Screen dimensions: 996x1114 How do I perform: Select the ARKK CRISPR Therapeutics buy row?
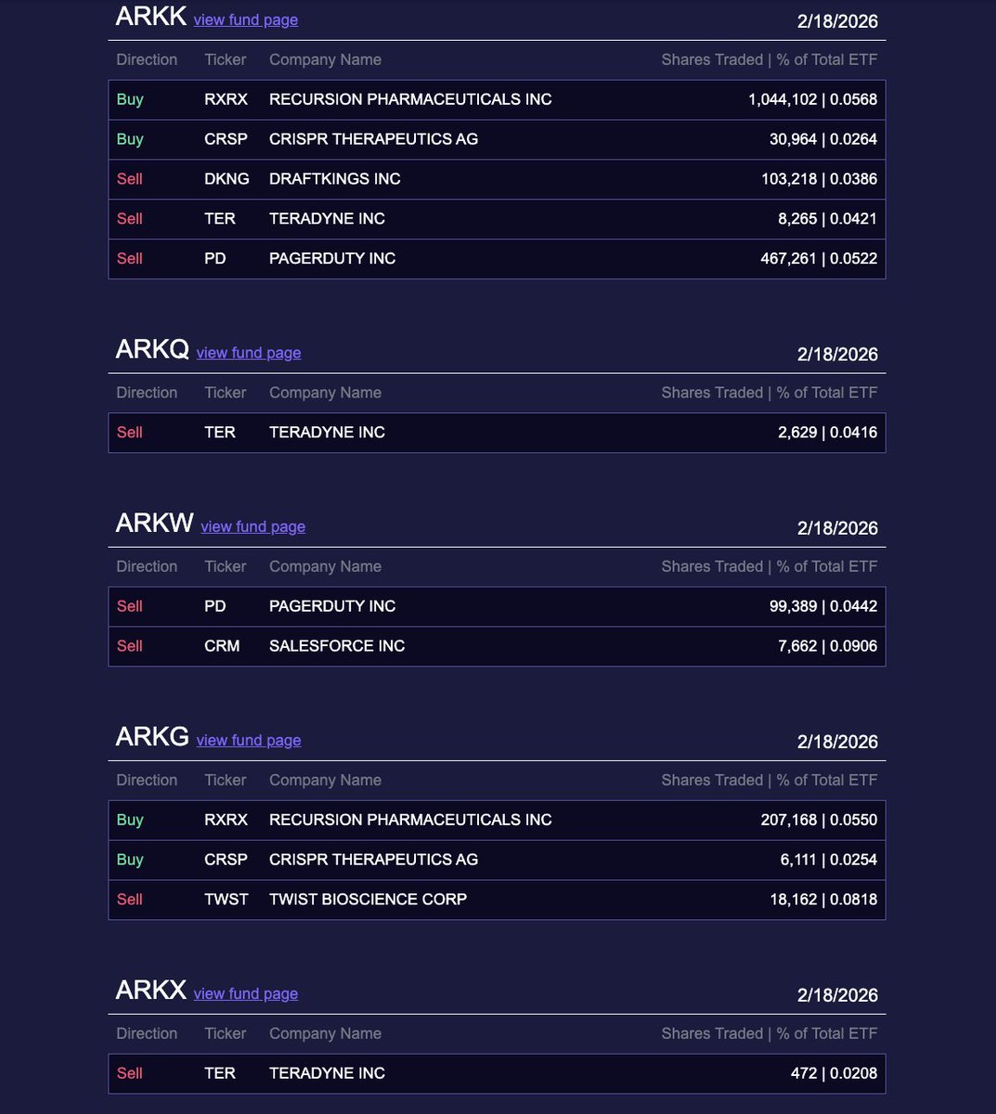pos(497,139)
